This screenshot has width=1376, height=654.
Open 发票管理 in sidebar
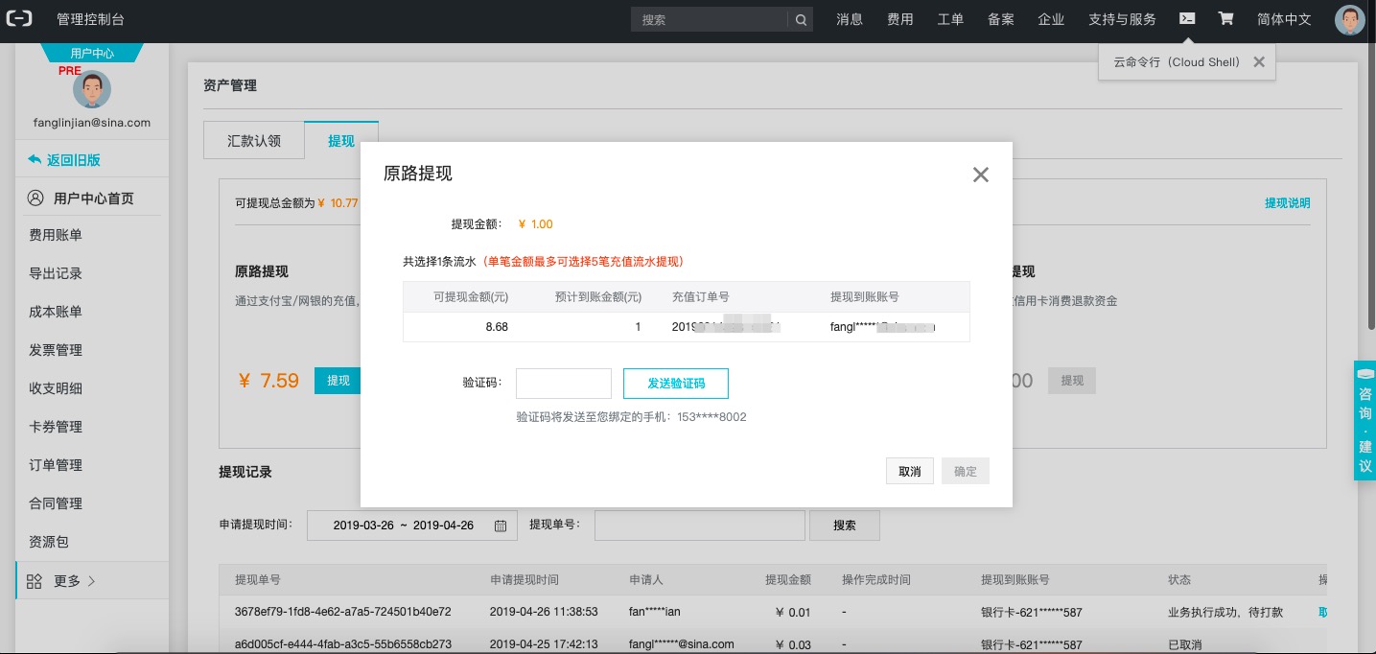pyautogui.click(x=56, y=350)
